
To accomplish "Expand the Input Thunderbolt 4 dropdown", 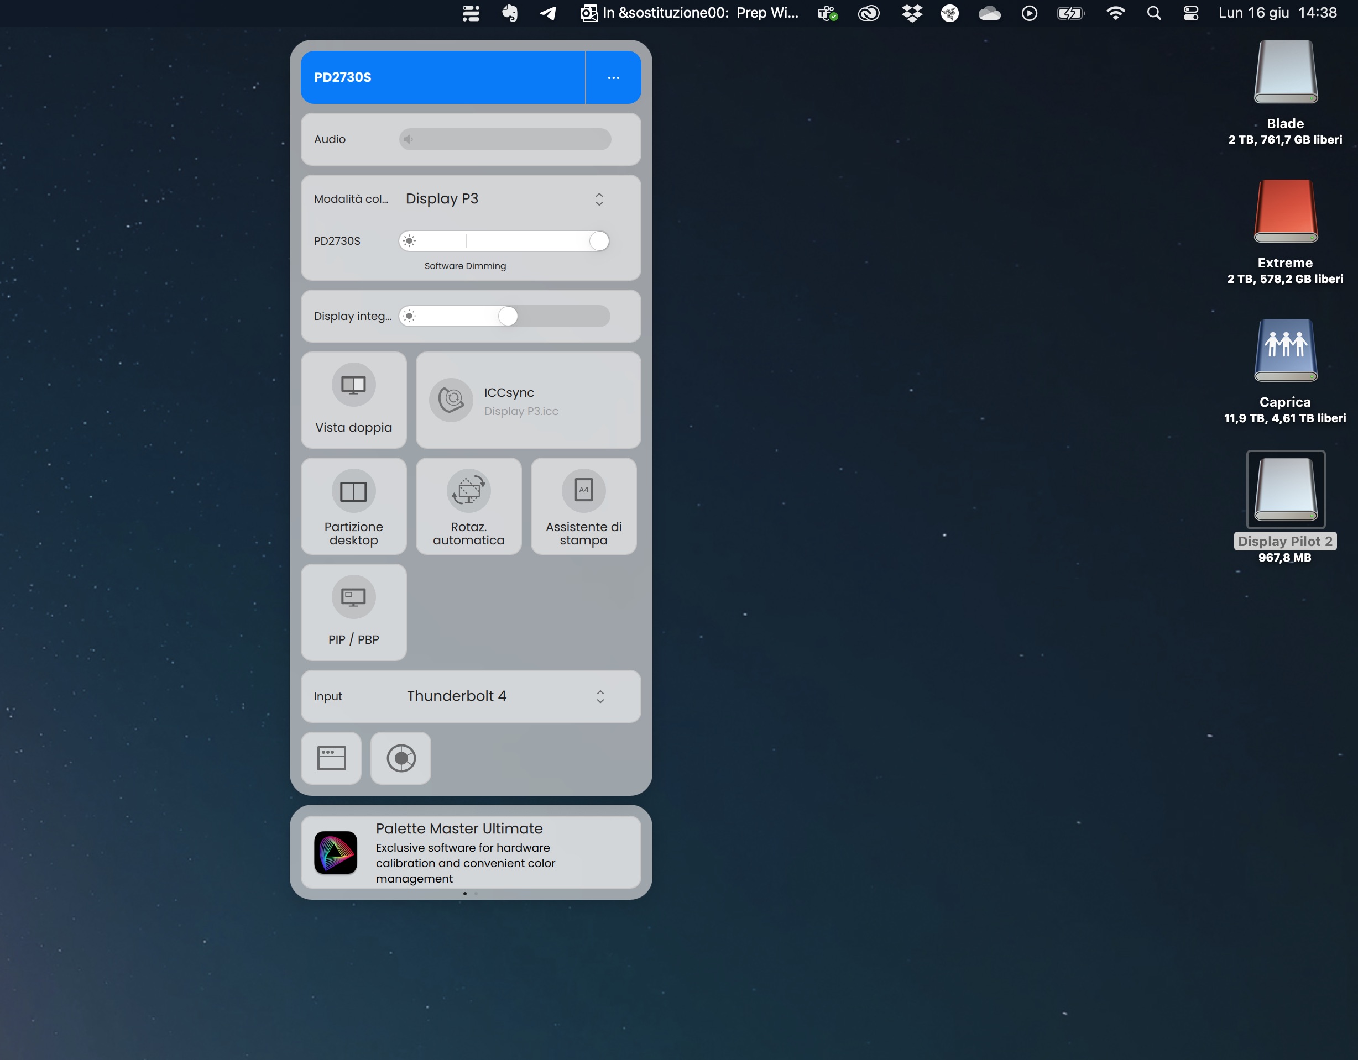I will (x=599, y=696).
